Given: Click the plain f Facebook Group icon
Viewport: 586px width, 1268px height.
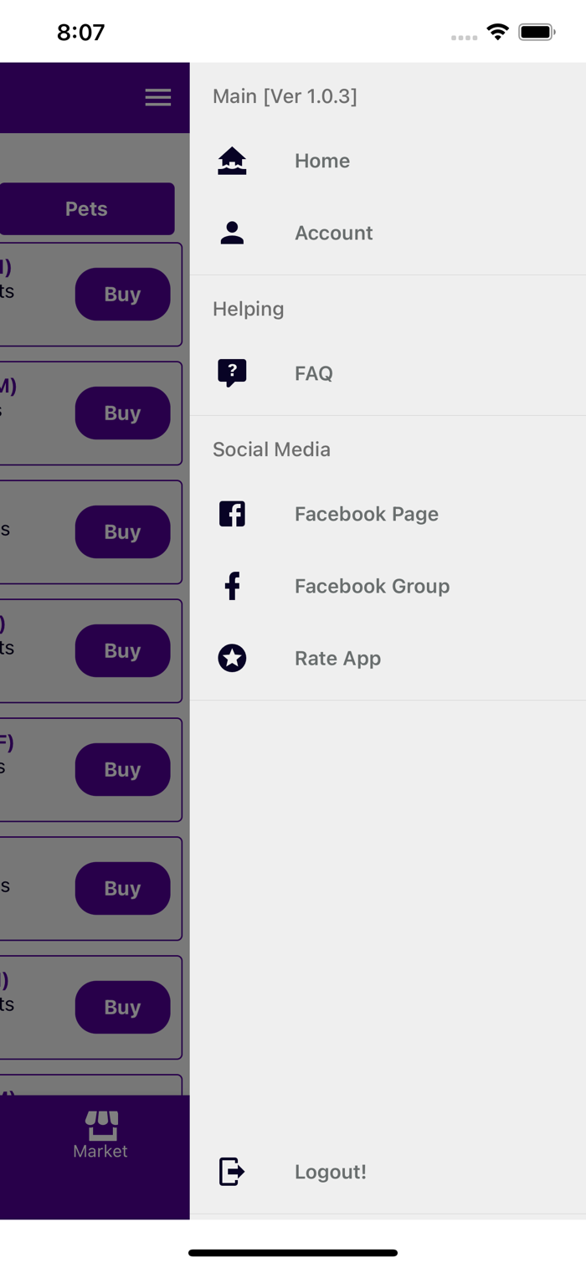Looking at the screenshot, I should 232,586.
